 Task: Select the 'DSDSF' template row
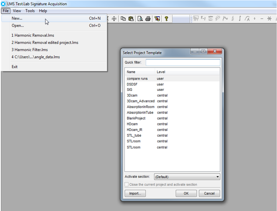click(172, 84)
